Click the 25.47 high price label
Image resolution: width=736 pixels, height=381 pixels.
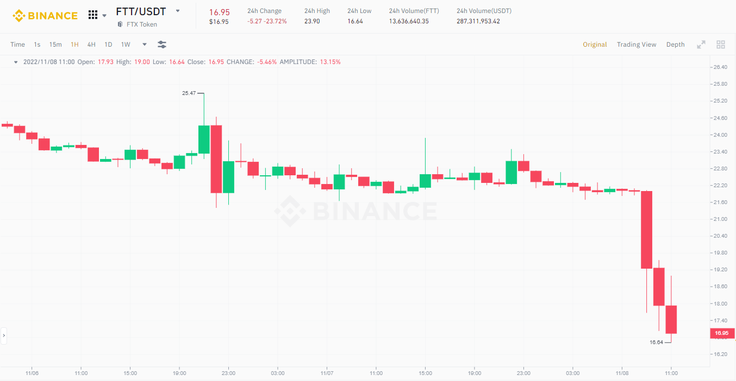point(189,93)
